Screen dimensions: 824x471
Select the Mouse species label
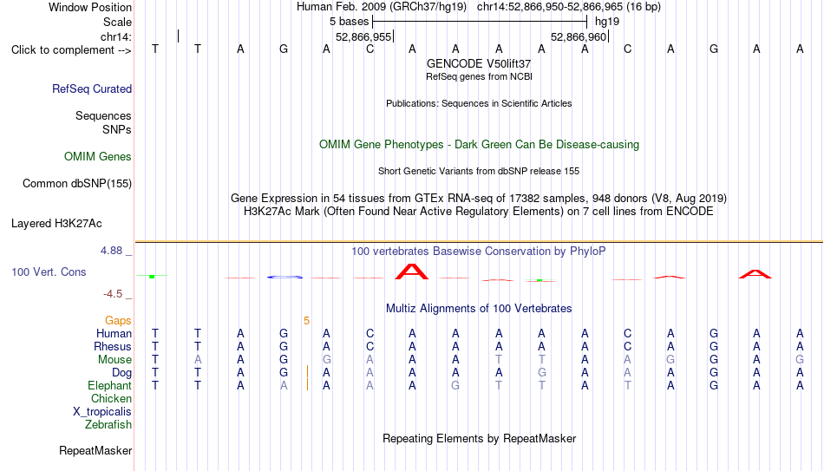pyautogui.click(x=114, y=360)
